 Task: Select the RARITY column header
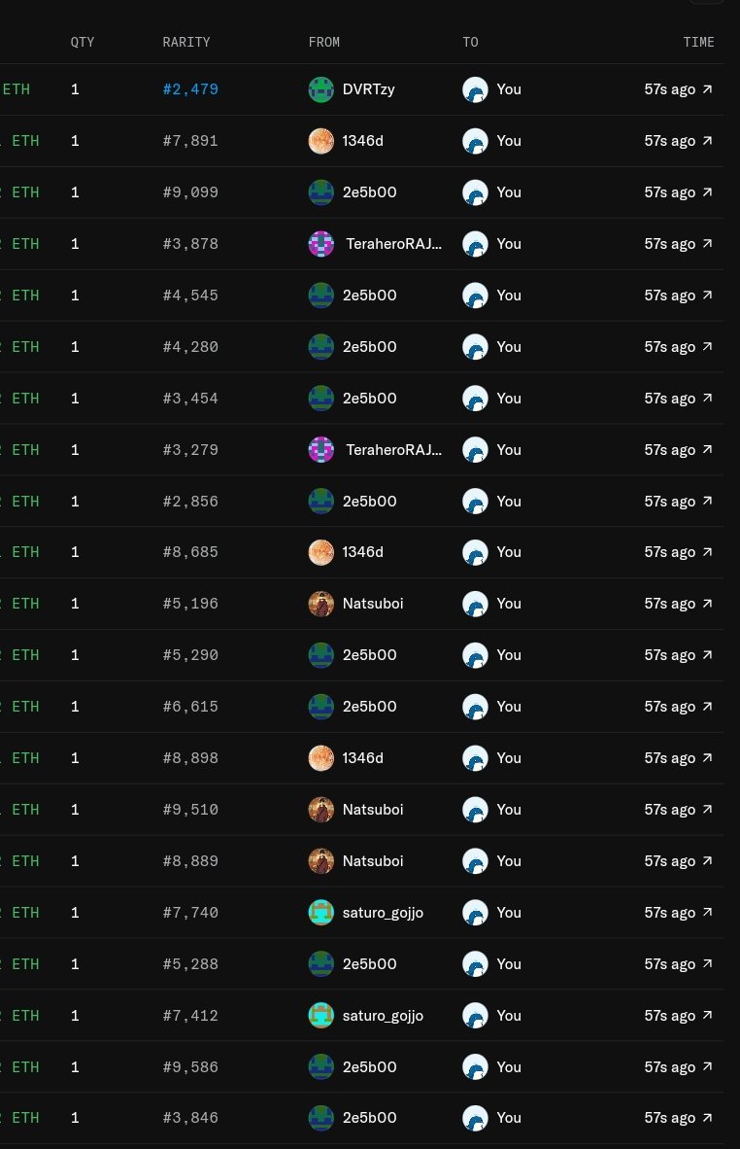(185, 43)
